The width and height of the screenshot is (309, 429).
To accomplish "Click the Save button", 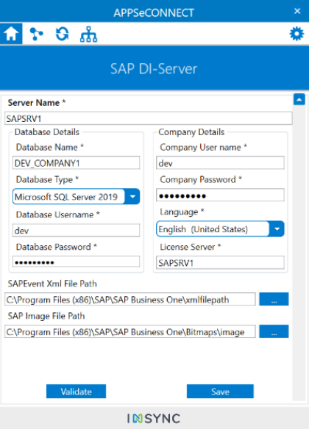I will pos(220,392).
